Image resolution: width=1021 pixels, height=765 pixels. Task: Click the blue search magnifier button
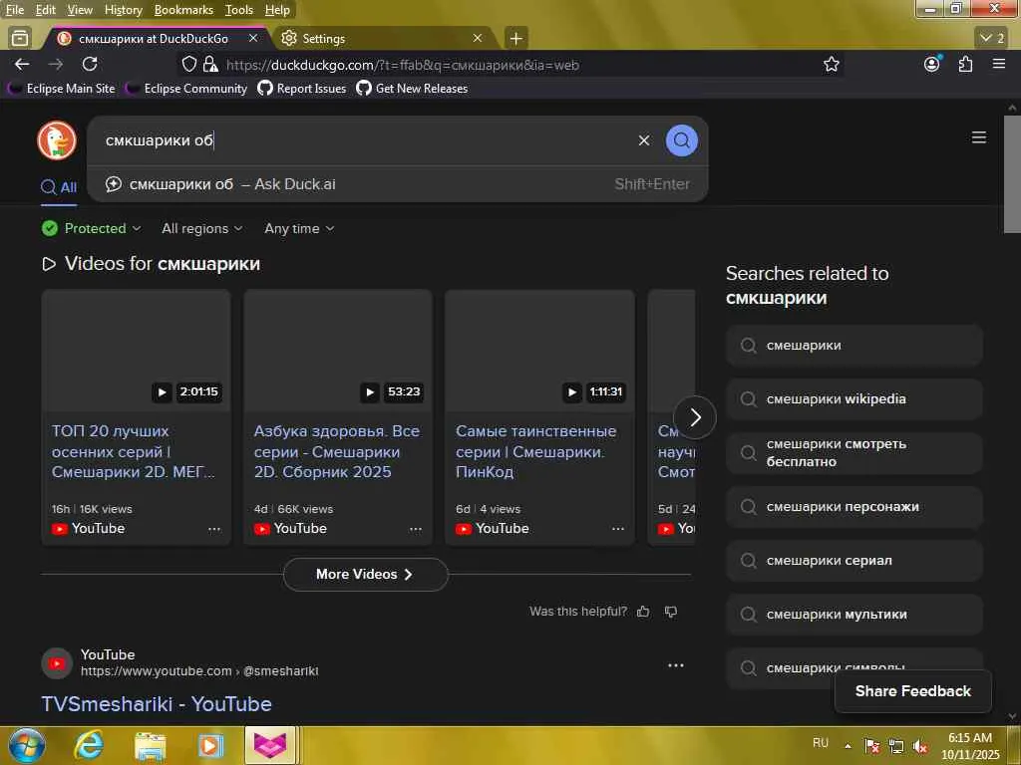coord(682,140)
